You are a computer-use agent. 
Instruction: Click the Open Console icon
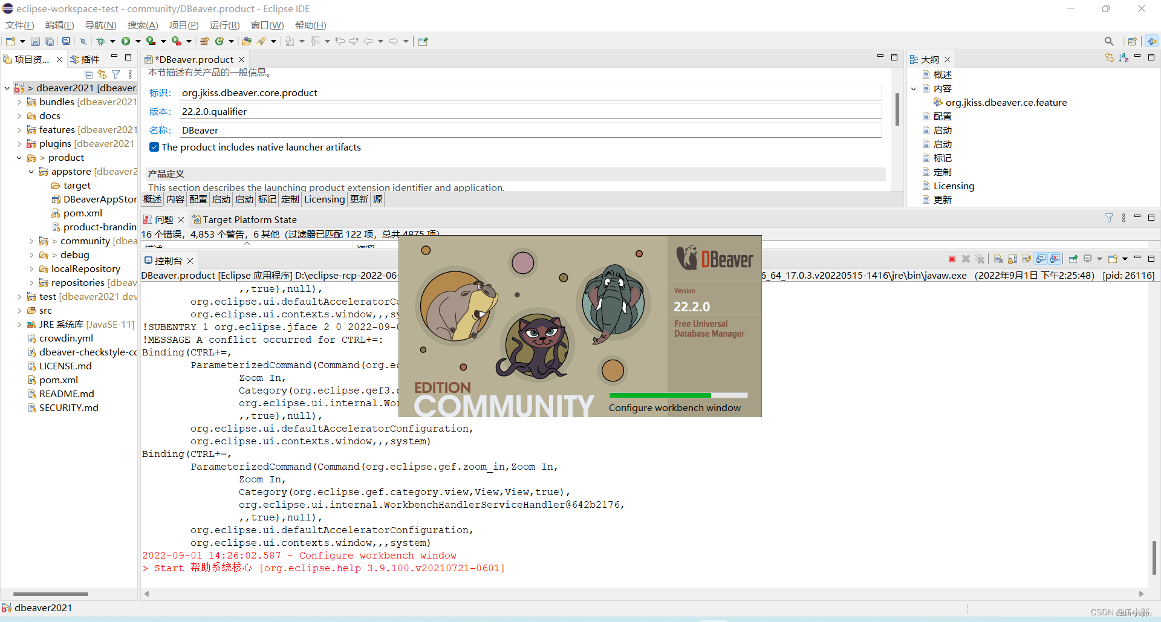(x=1113, y=259)
